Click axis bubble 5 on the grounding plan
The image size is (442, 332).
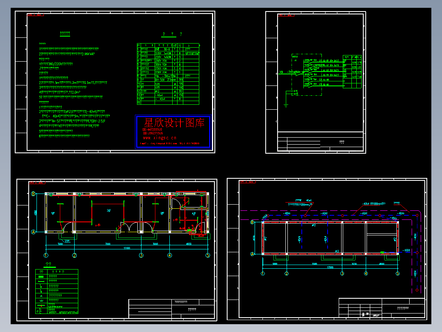(398, 273)
